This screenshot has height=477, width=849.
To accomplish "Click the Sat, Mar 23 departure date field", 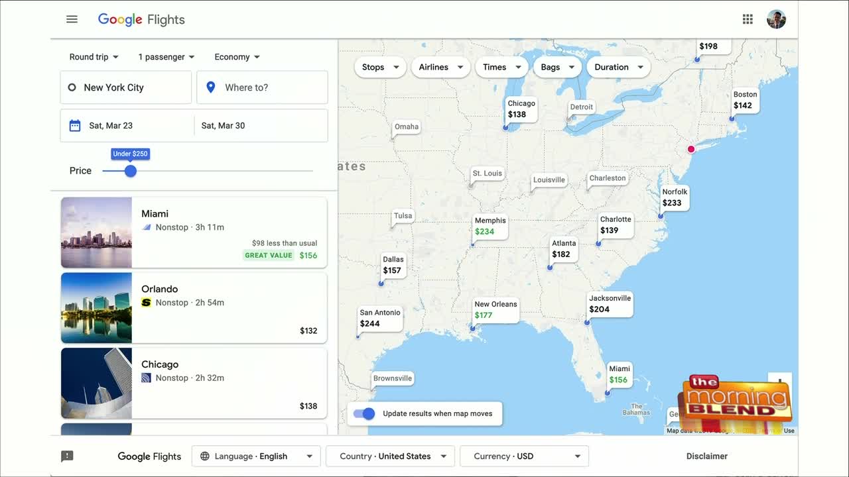I will tap(127, 125).
